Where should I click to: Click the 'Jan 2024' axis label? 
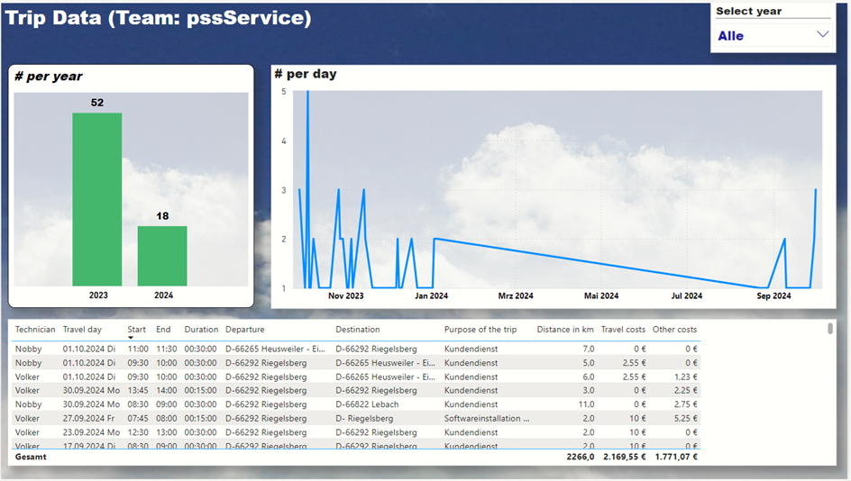pos(431,295)
